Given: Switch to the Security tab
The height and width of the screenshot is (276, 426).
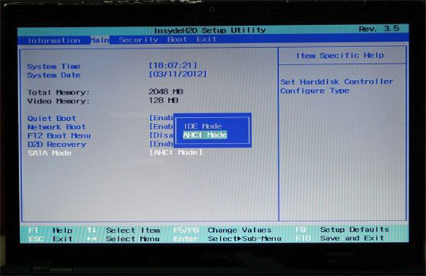Looking at the screenshot, I should (138, 40).
